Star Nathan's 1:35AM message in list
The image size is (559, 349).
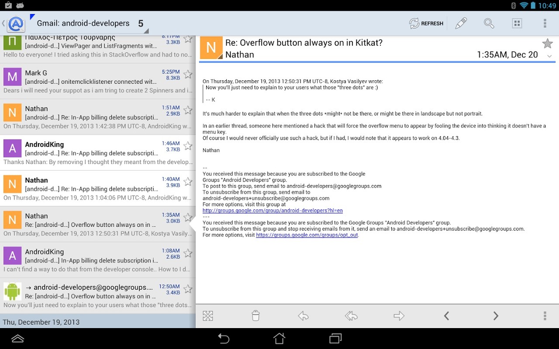pyautogui.click(x=188, y=217)
